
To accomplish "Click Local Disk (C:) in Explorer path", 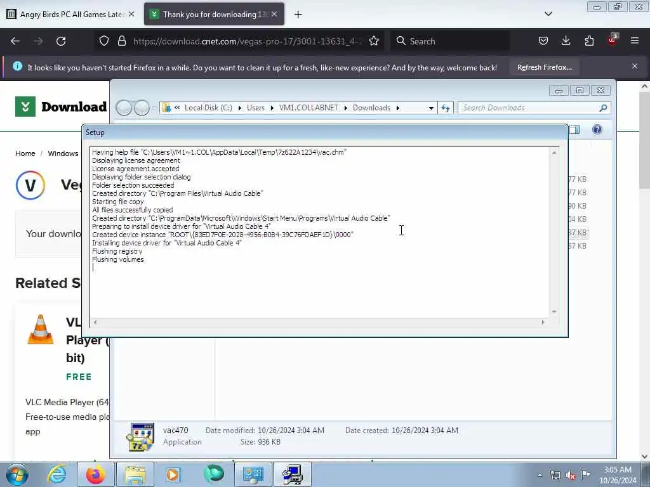I will pyautogui.click(x=208, y=108).
